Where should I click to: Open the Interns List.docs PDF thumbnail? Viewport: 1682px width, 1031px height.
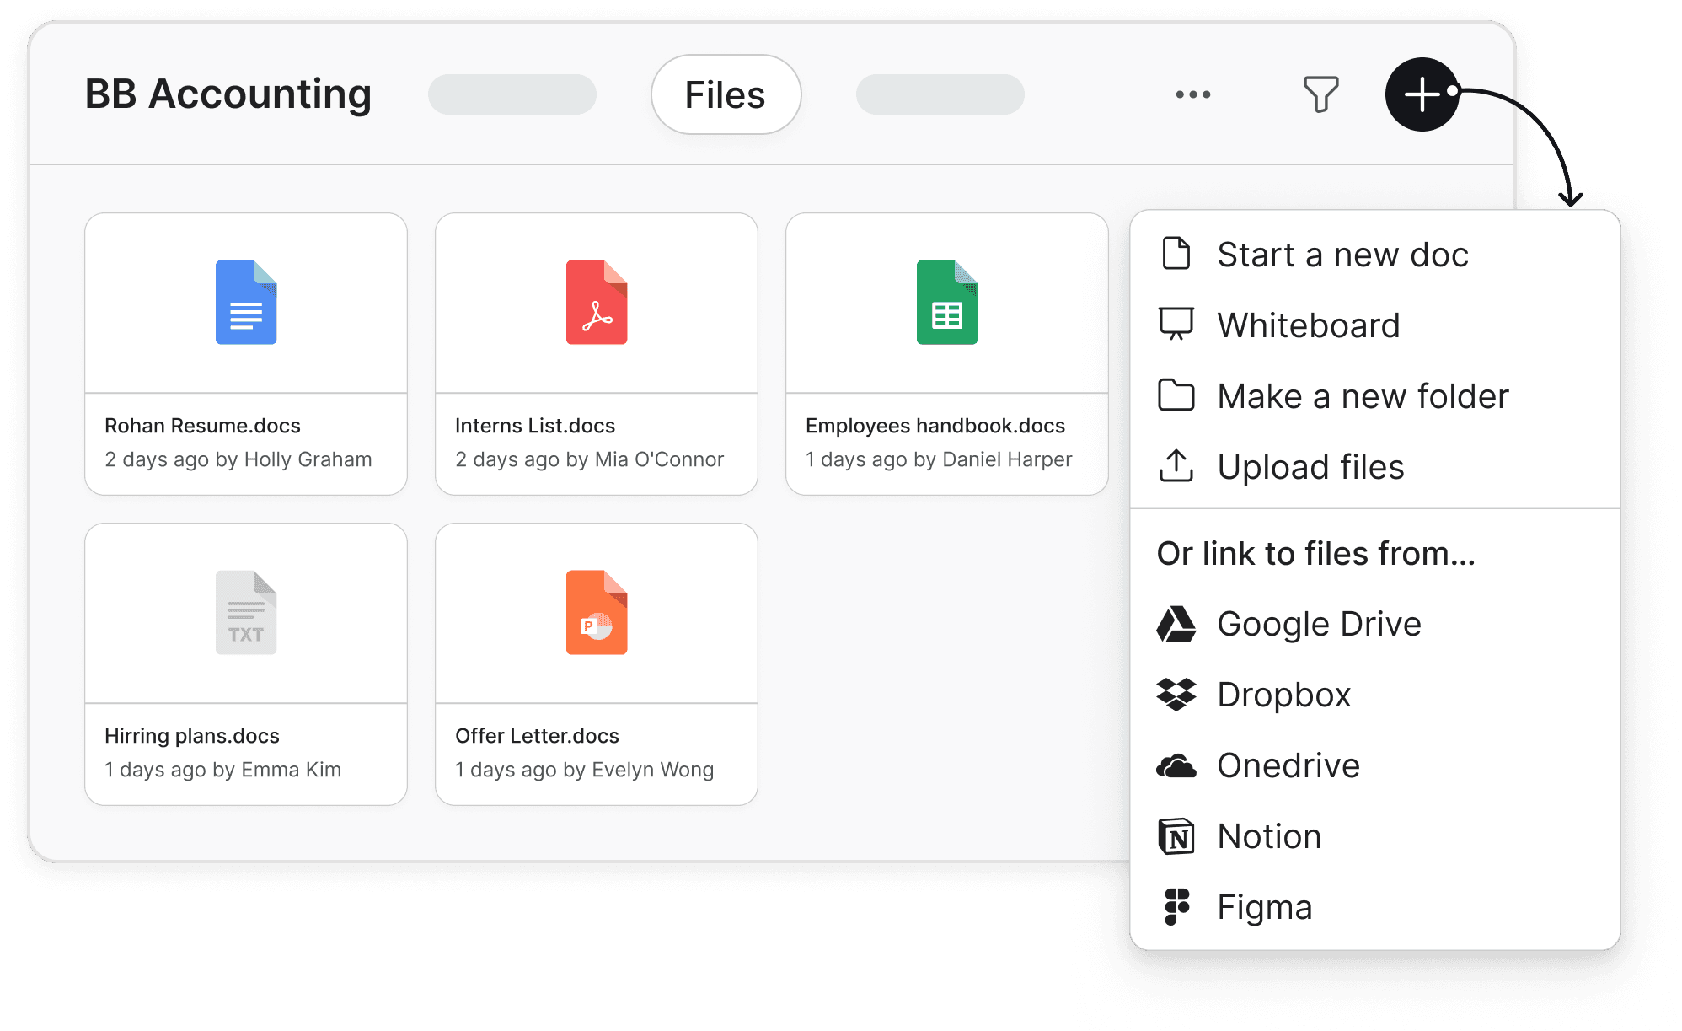596,303
